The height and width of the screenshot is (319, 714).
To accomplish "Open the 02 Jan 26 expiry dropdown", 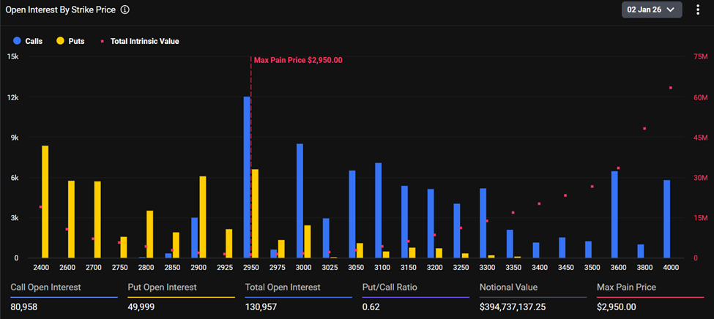I will (651, 10).
